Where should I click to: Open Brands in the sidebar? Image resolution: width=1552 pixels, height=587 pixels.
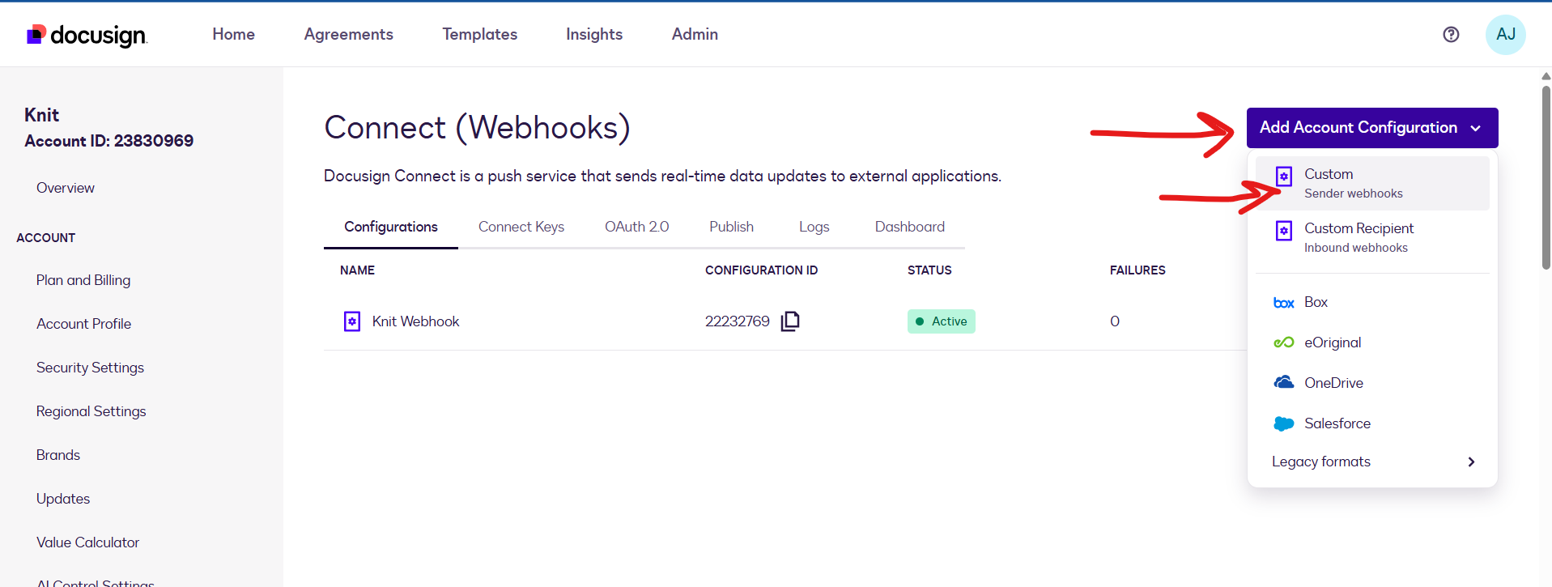click(x=58, y=455)
